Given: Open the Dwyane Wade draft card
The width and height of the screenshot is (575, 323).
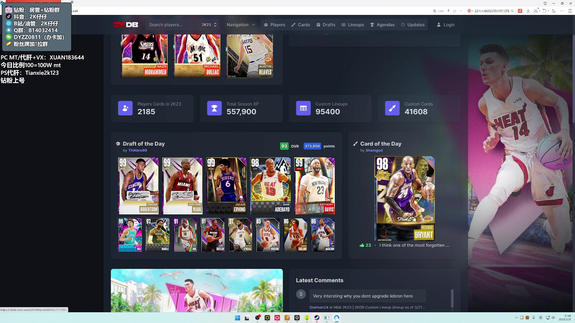Looking at the screenshot, I should coord(182,186).
